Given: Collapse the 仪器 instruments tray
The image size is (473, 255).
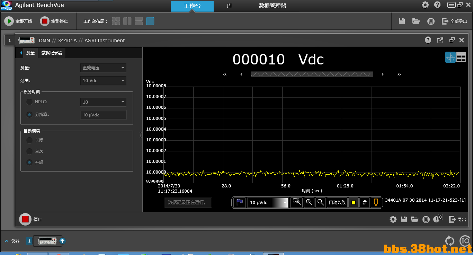Looking at the screenshot, I should (6, 241).
